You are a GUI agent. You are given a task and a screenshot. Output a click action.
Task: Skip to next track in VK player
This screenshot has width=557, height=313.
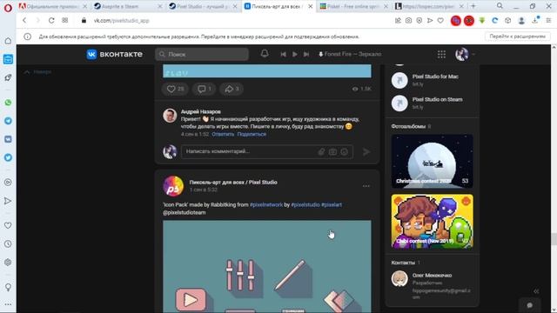coord(306,54)
